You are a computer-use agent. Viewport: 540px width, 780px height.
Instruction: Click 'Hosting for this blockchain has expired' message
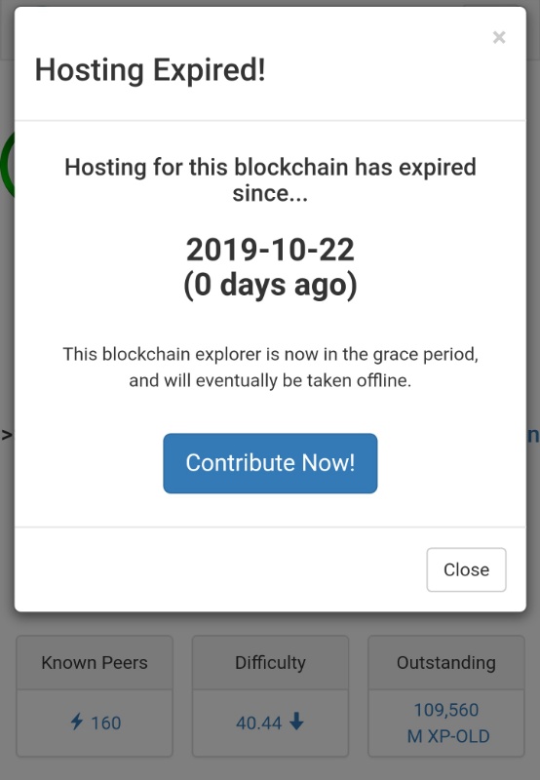pos(270,167)
